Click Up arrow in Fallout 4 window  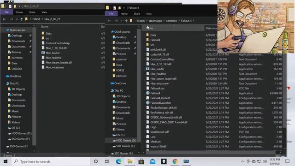126,21
